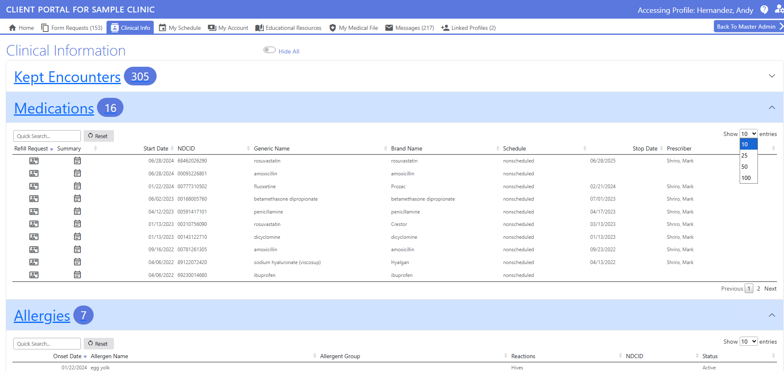Select the Clinical Info tab
The width and height of the screenshot is (784, 371).
pos(130,28)
